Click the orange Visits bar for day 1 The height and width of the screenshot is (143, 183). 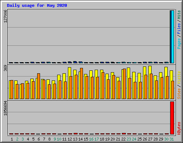[12, 90]
